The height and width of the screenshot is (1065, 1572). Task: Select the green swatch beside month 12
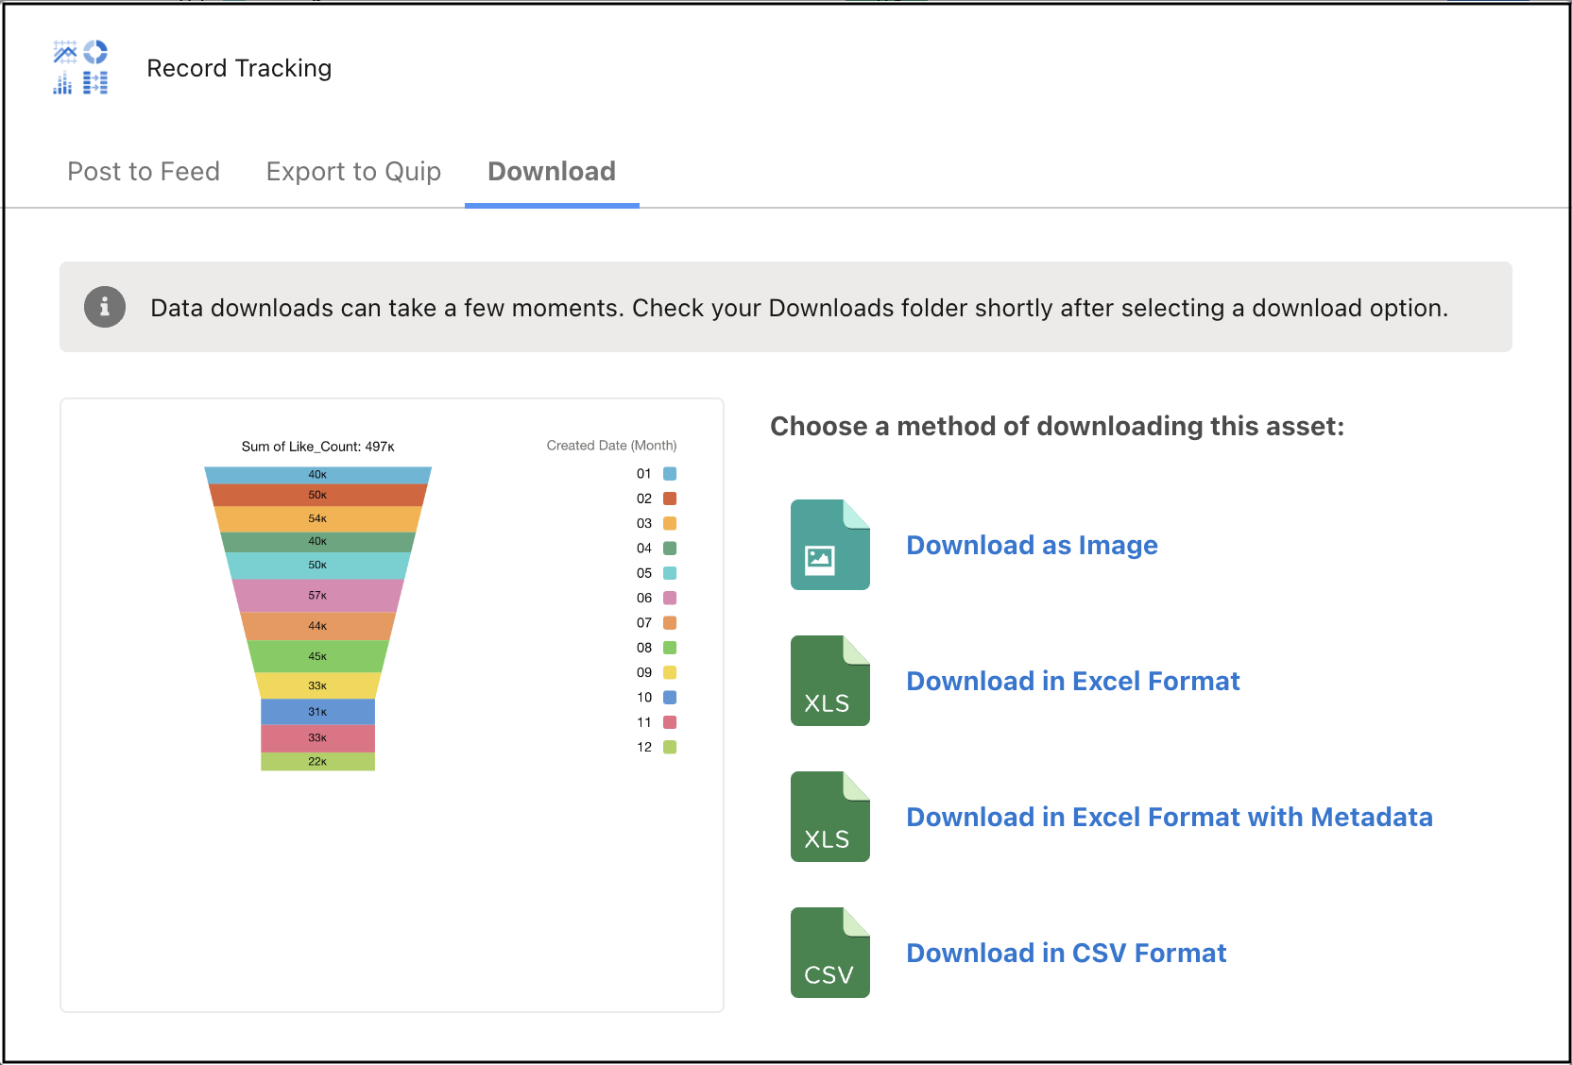tap(670, 747)
